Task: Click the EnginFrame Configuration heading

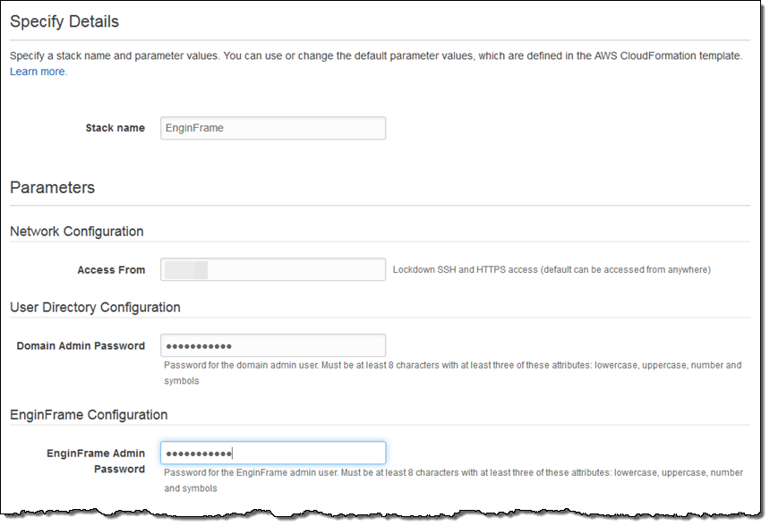Action: [x=89, y=414]
